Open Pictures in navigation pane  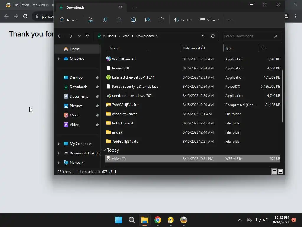click(x=76, y=106)
